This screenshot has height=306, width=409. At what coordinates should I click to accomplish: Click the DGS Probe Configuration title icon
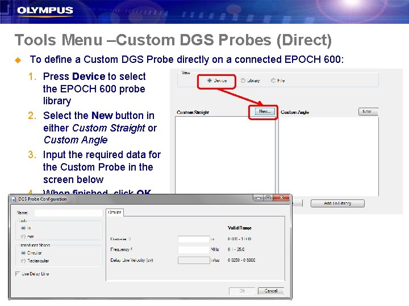pos(14,199)
